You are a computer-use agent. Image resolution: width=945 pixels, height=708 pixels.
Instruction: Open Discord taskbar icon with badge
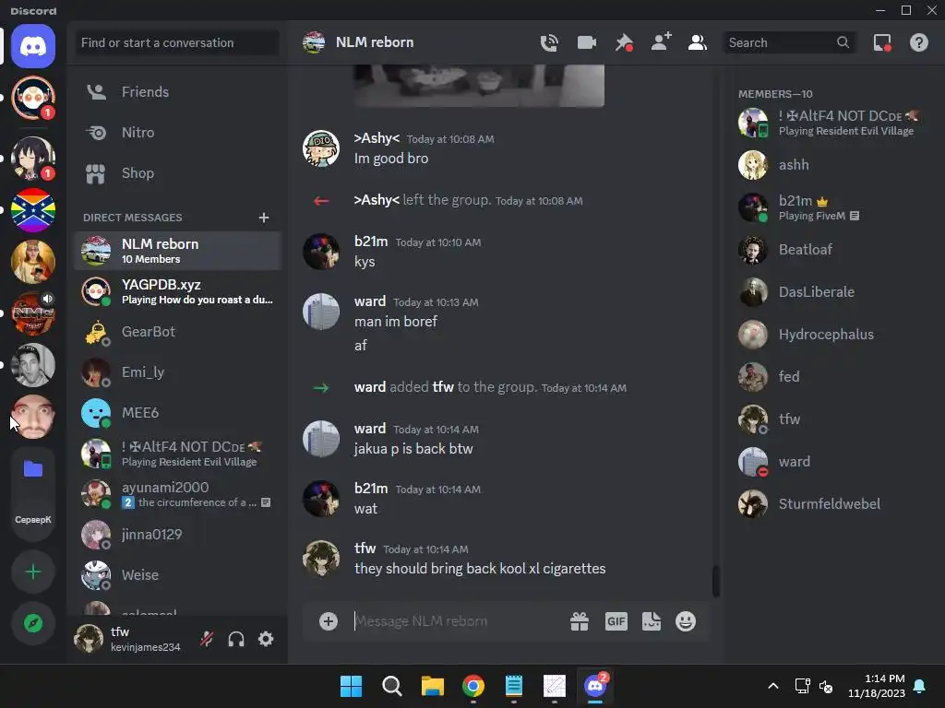(x=595, y=686)
